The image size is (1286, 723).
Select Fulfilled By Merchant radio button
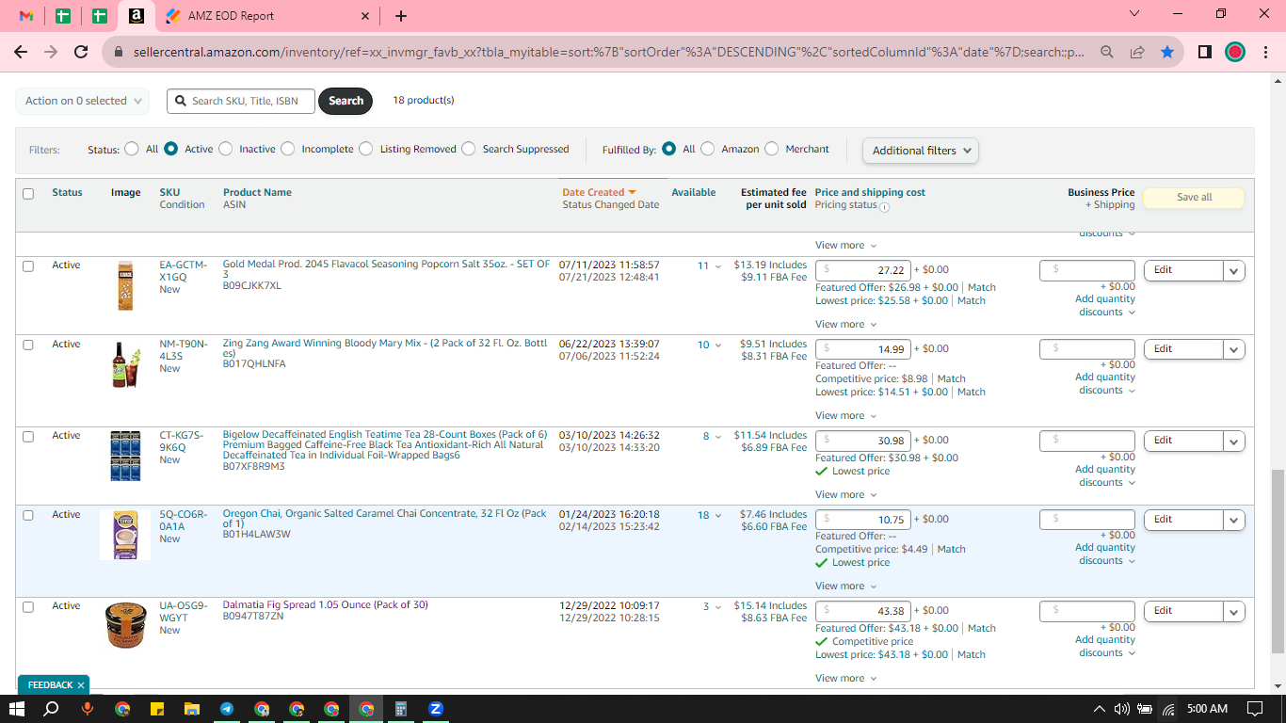(x=771, y=149)
